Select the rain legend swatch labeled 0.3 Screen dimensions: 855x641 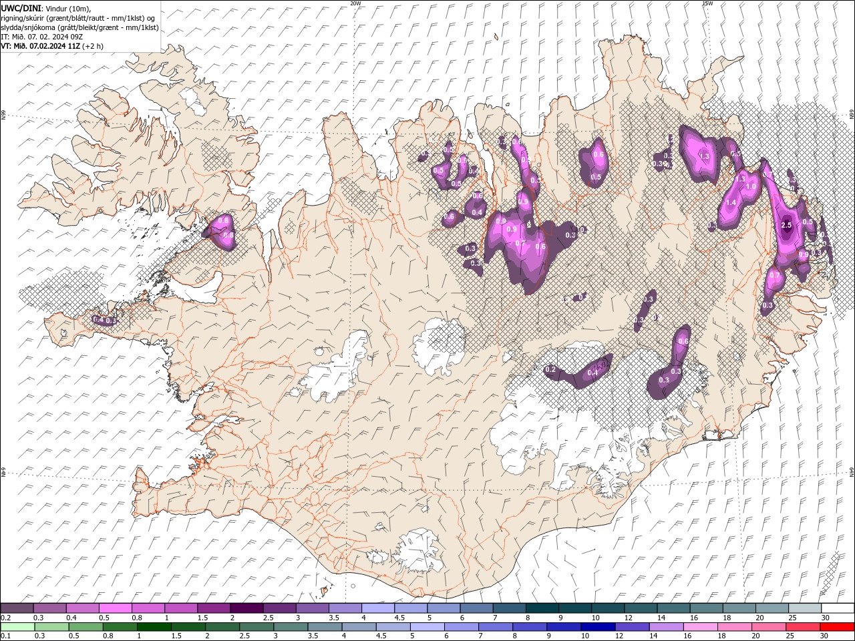point(51,627)
